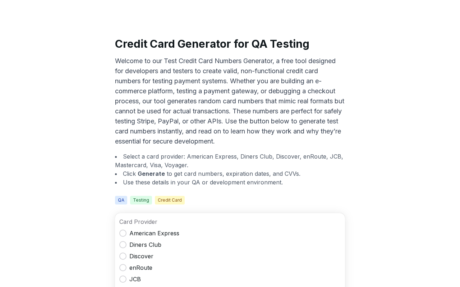460x287 pixels.
Task: Click the Discover option label text
Action: pyautogui.click(x=141, y=256)
